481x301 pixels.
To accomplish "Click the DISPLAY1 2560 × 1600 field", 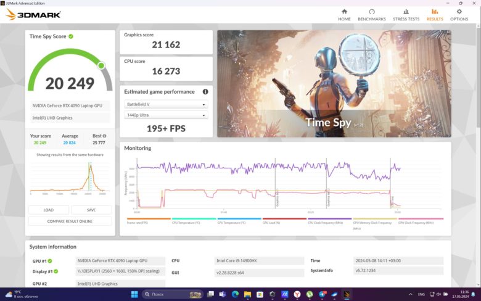I will [120, 271].
